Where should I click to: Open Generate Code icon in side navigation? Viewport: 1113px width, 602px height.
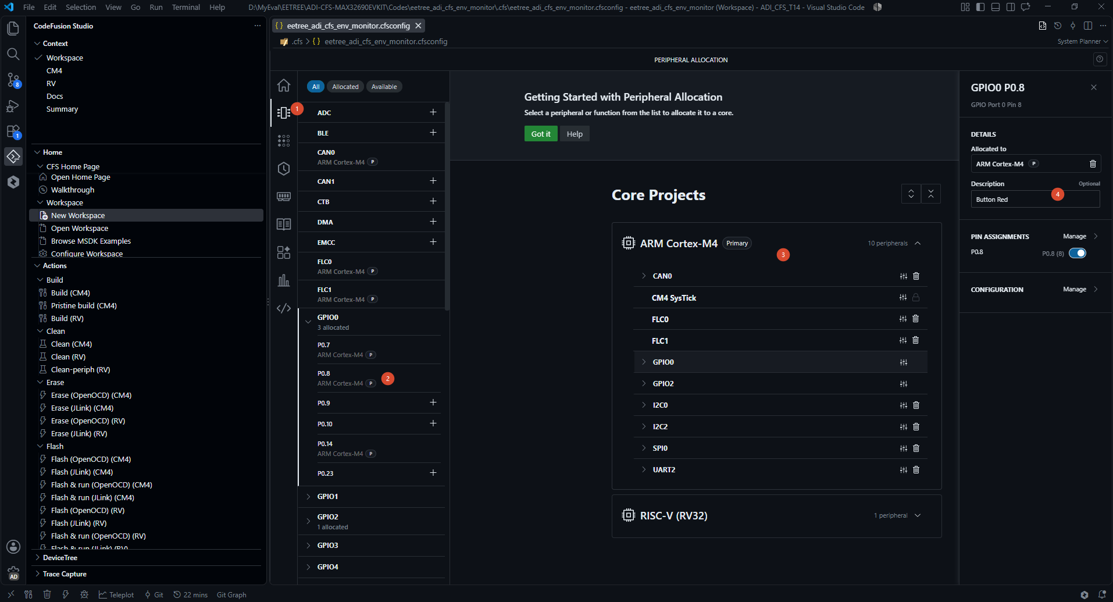pyautogui.click(x=284, y=308)
